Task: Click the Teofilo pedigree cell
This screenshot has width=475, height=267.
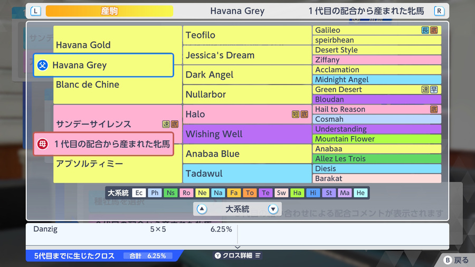Action: (247, 35)
